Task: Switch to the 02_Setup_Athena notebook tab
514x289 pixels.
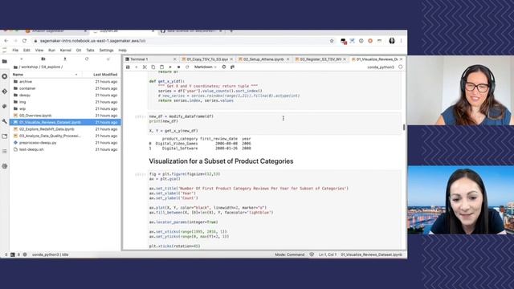Action: [x=263, y=59]
